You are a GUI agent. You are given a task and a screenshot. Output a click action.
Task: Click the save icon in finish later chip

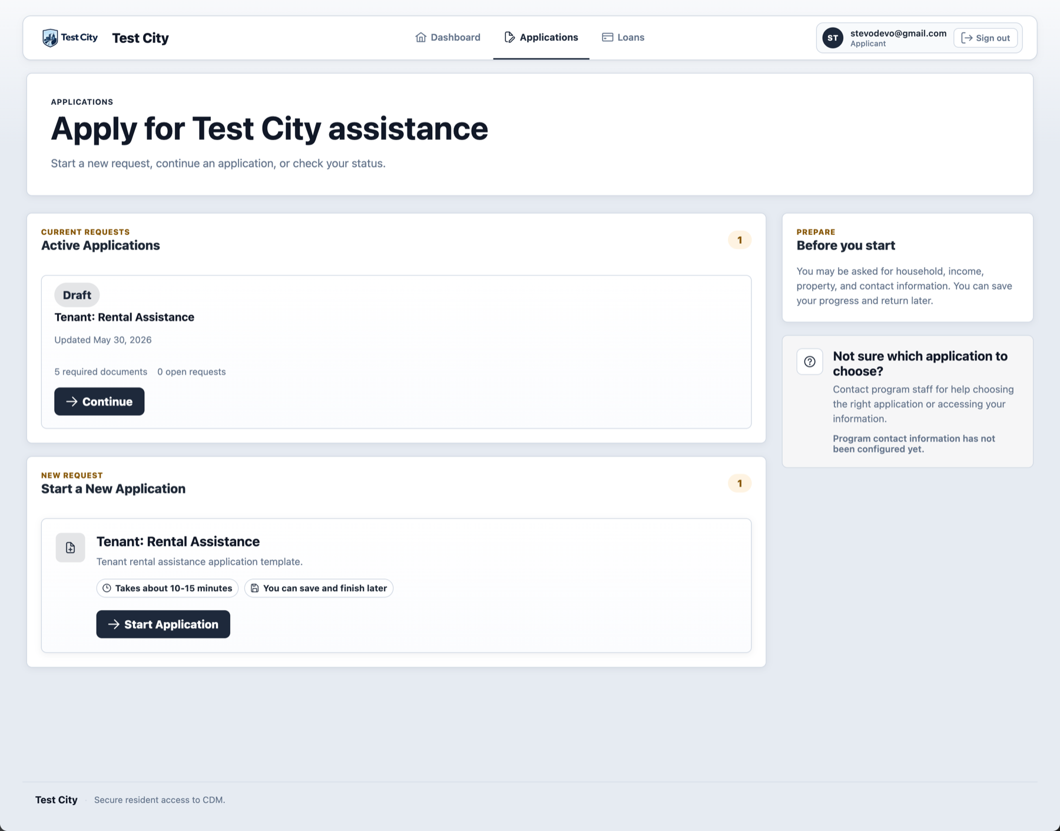[x=254, y=588]
